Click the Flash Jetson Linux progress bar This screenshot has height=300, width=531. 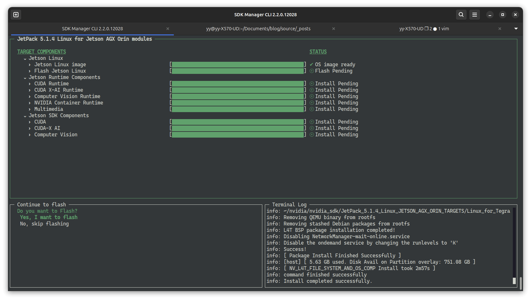238,71
